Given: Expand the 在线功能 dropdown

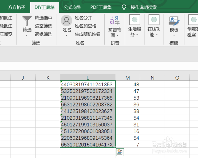Looking at the screenshot, I should tap(157, 34).
